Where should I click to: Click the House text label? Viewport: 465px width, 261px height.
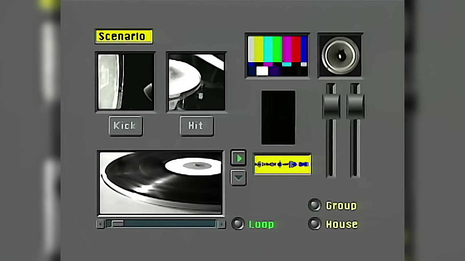point(342,224)
